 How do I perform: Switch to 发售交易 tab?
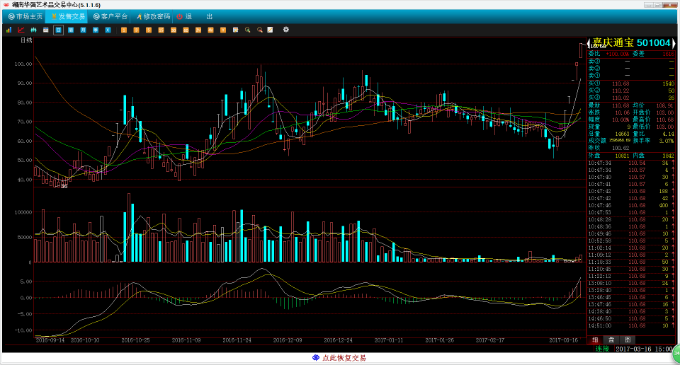click(x=68, y=16)
